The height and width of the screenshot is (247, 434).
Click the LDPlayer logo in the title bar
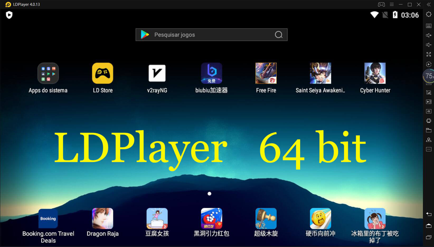pos(8,4)
